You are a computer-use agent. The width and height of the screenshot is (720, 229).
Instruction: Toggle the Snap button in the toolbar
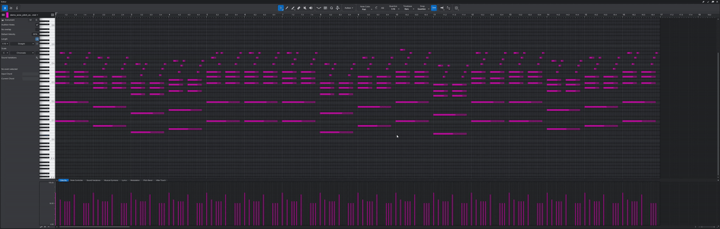coord(434,8)
